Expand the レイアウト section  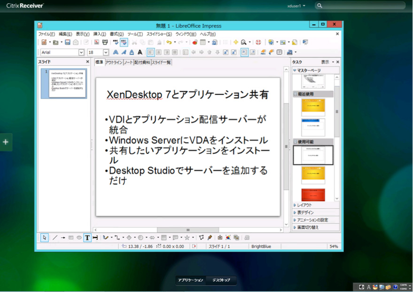(316, 205)
